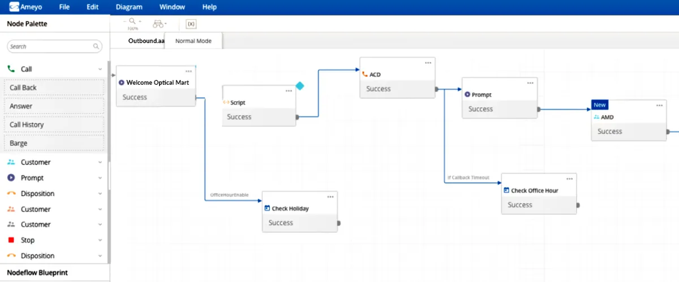Open the Check Office Hour node options

point(569,179)
